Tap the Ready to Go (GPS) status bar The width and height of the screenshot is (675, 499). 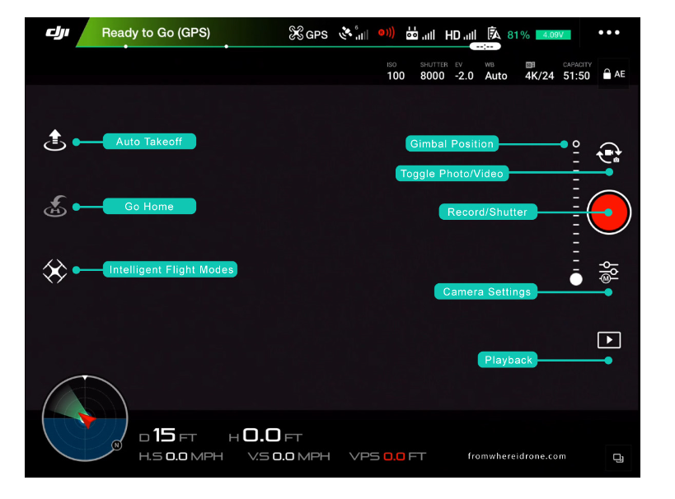(x=156, y=33)
